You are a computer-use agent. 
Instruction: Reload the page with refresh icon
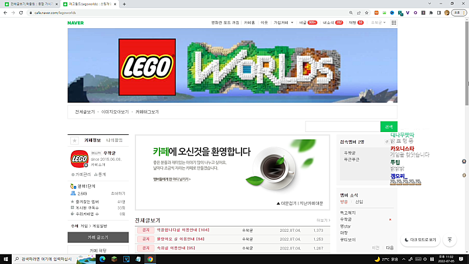[x=21, y=12]
